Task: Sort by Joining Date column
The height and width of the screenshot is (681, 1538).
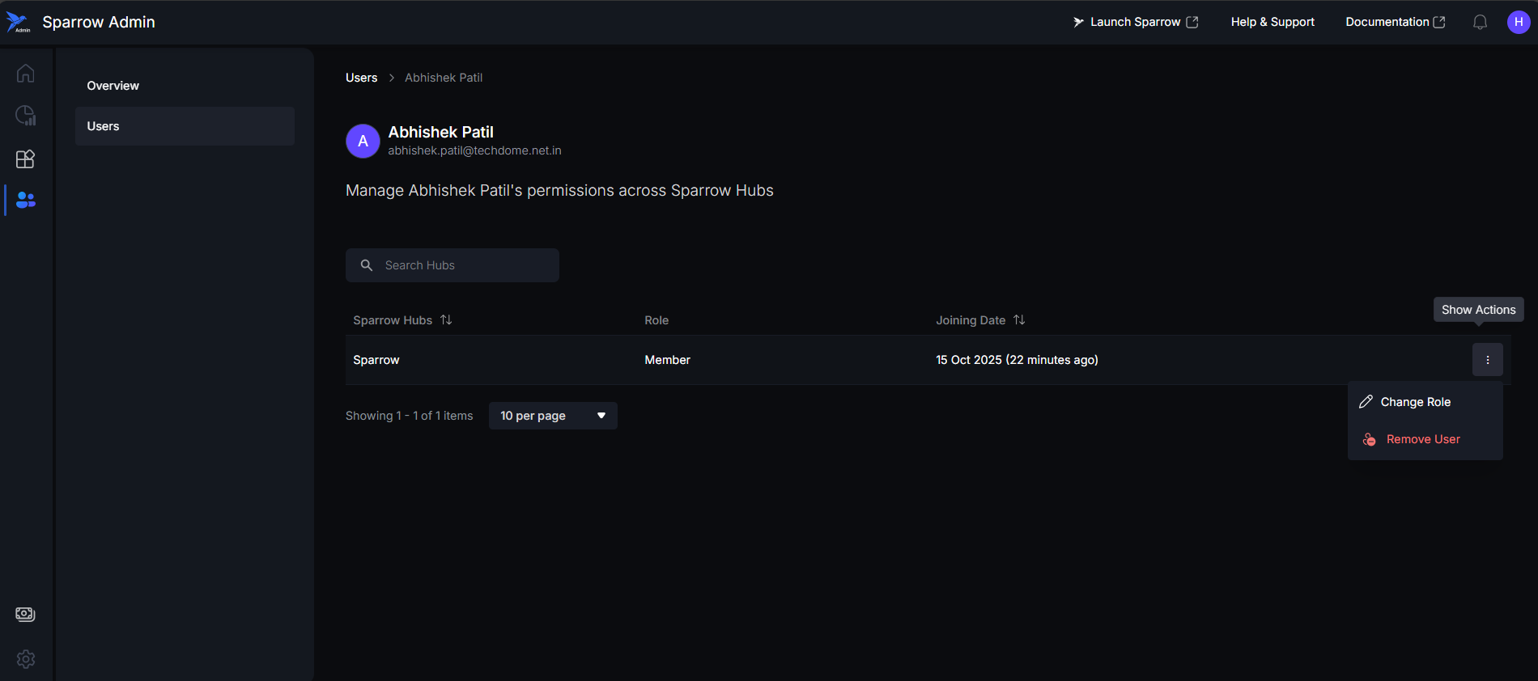Action: click(1019, 320)
